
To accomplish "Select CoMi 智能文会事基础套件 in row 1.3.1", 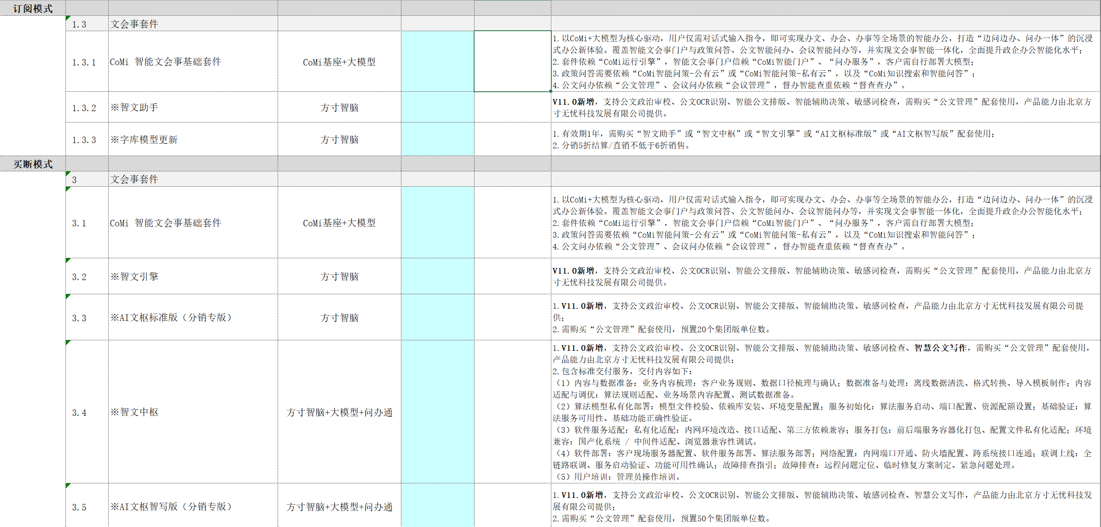I will [x=193, y=61].
